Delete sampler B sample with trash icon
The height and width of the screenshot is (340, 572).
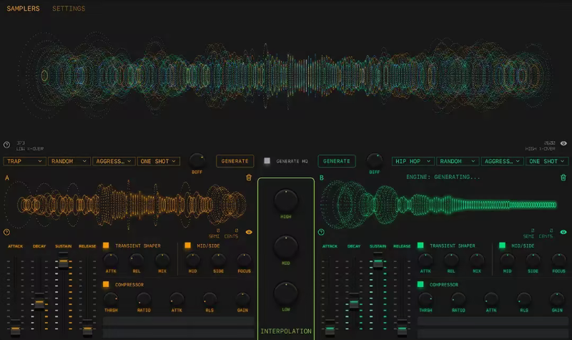pos(563,178)
